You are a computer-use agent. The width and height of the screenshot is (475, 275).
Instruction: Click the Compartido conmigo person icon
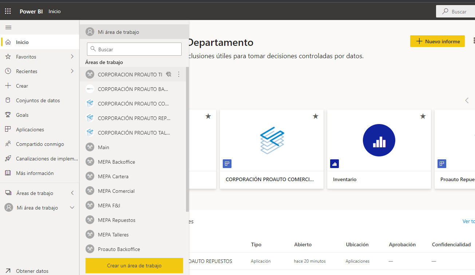point(8,144)
